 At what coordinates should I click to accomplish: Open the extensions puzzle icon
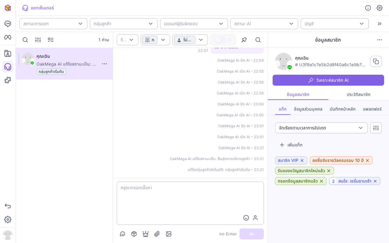click(8, 80)
